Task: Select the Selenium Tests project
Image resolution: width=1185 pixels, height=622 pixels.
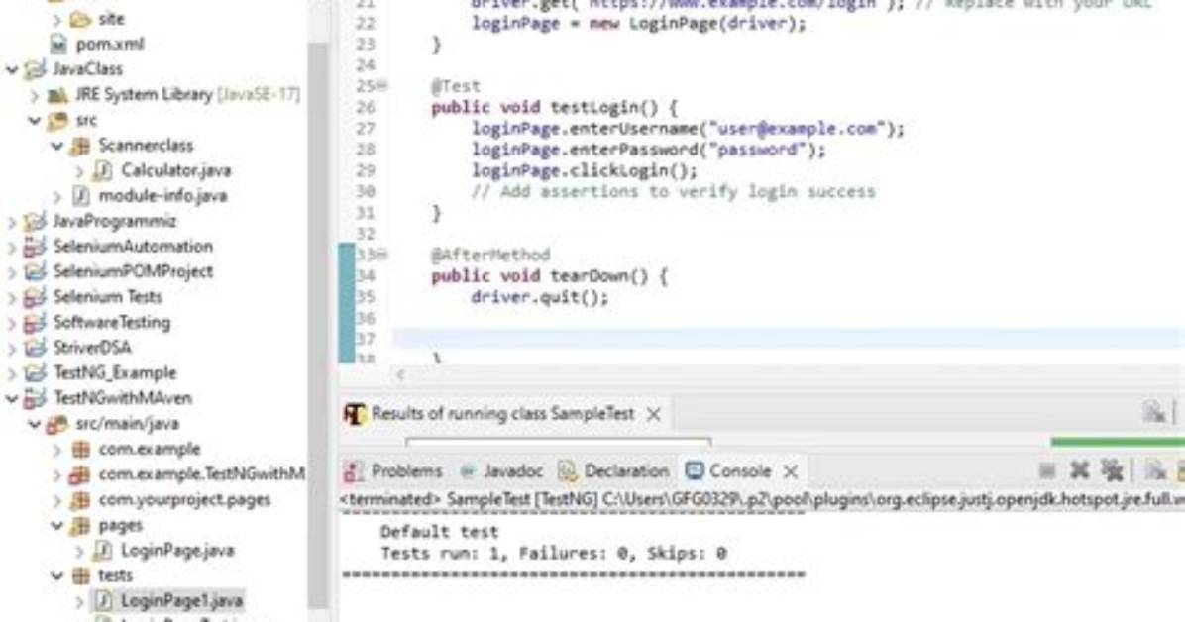Action: pos(107,297)
